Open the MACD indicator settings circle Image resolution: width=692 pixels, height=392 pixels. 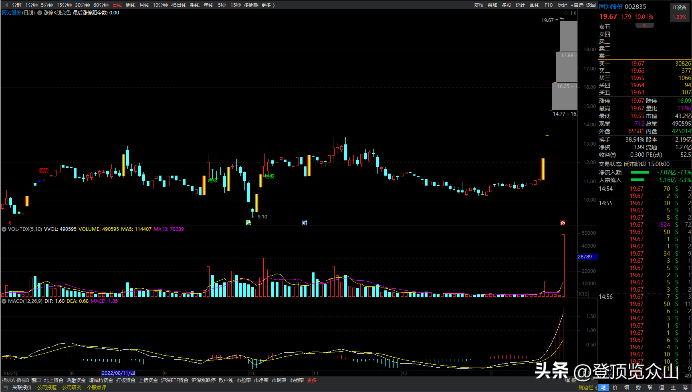coord(4,301)
